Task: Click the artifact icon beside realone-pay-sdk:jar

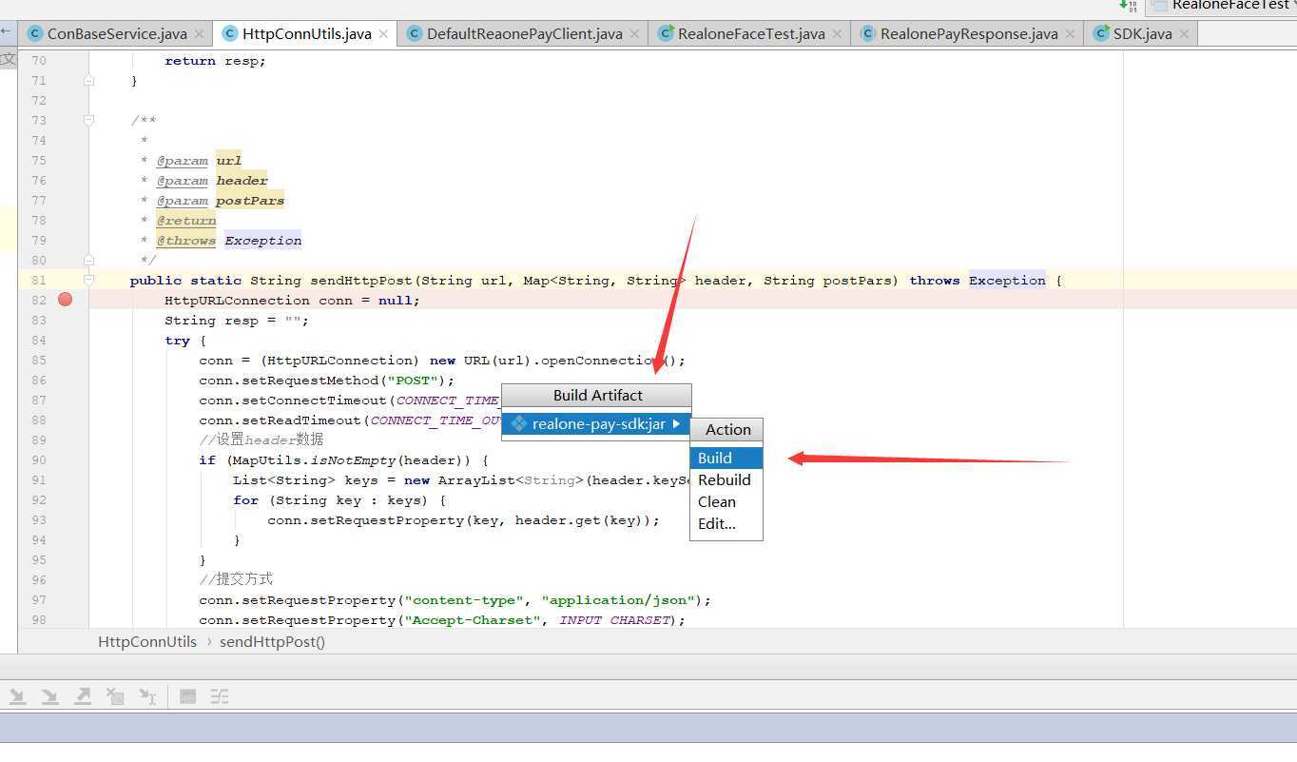Action: [x=519, y=423]
